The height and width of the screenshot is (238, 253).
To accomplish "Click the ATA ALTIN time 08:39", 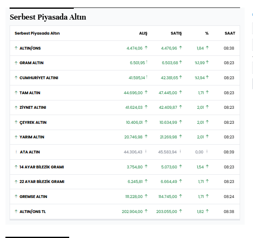I will pyautogui.click(x=229, y=152).
